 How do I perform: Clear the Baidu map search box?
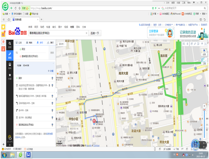pos(86,33)
